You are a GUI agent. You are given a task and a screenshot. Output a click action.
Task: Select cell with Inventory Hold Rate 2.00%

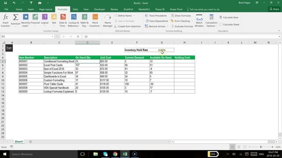click(x=162, y=50)
